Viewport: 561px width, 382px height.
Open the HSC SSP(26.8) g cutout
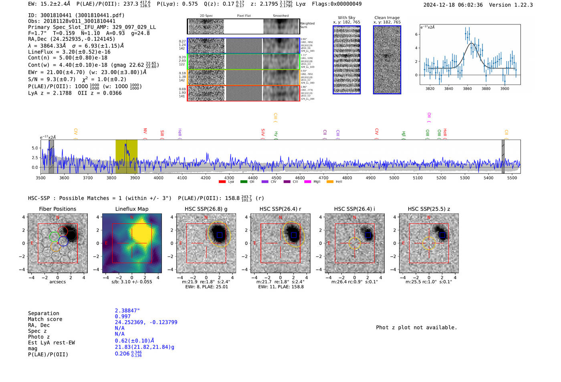[206, 243]
